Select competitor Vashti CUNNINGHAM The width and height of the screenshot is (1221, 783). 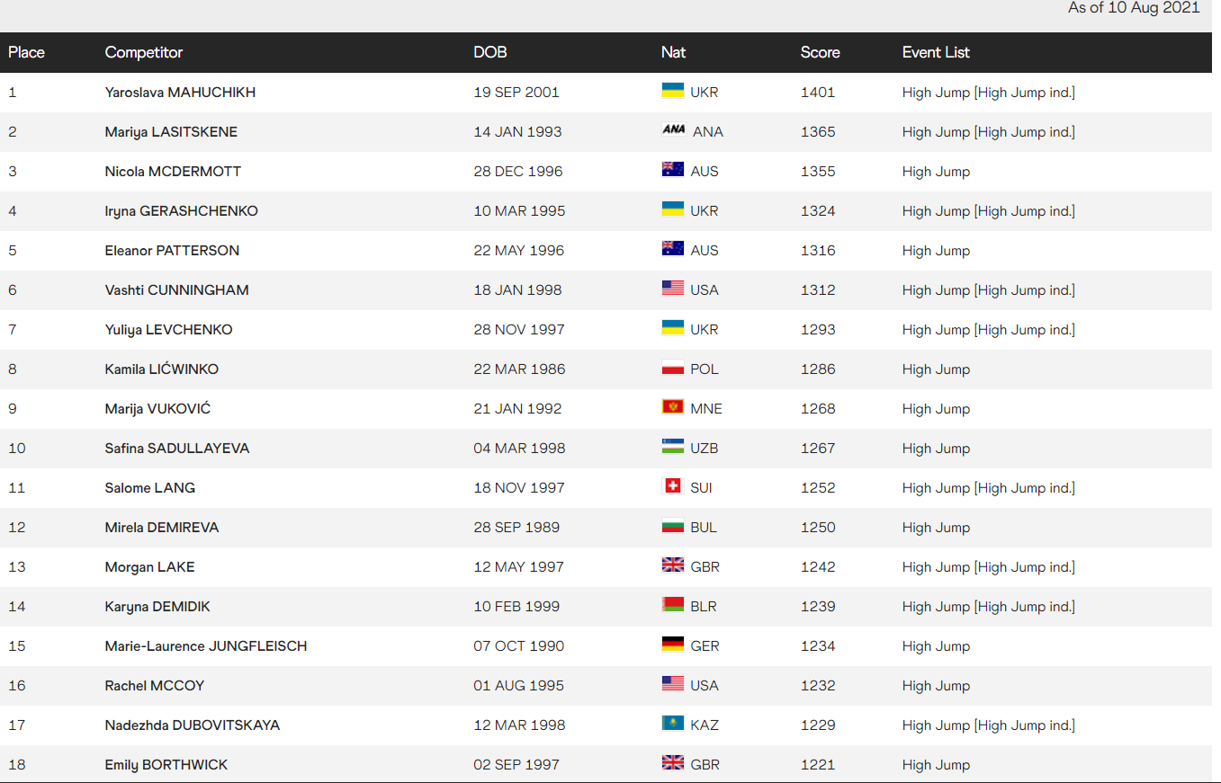click(x=176, y=290)
